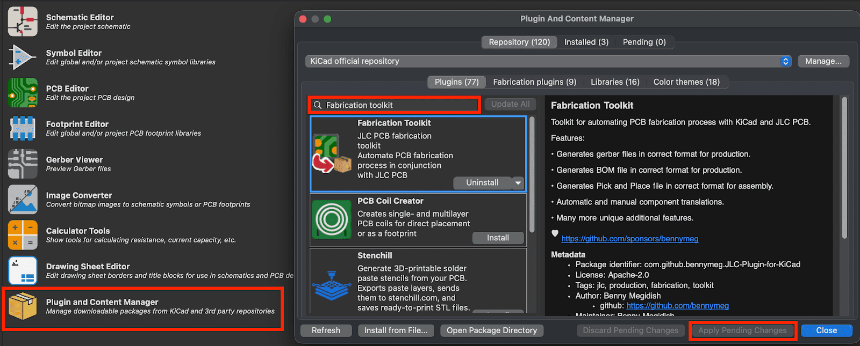Click Discard Pending Changes button

click(x=630, y=330)
